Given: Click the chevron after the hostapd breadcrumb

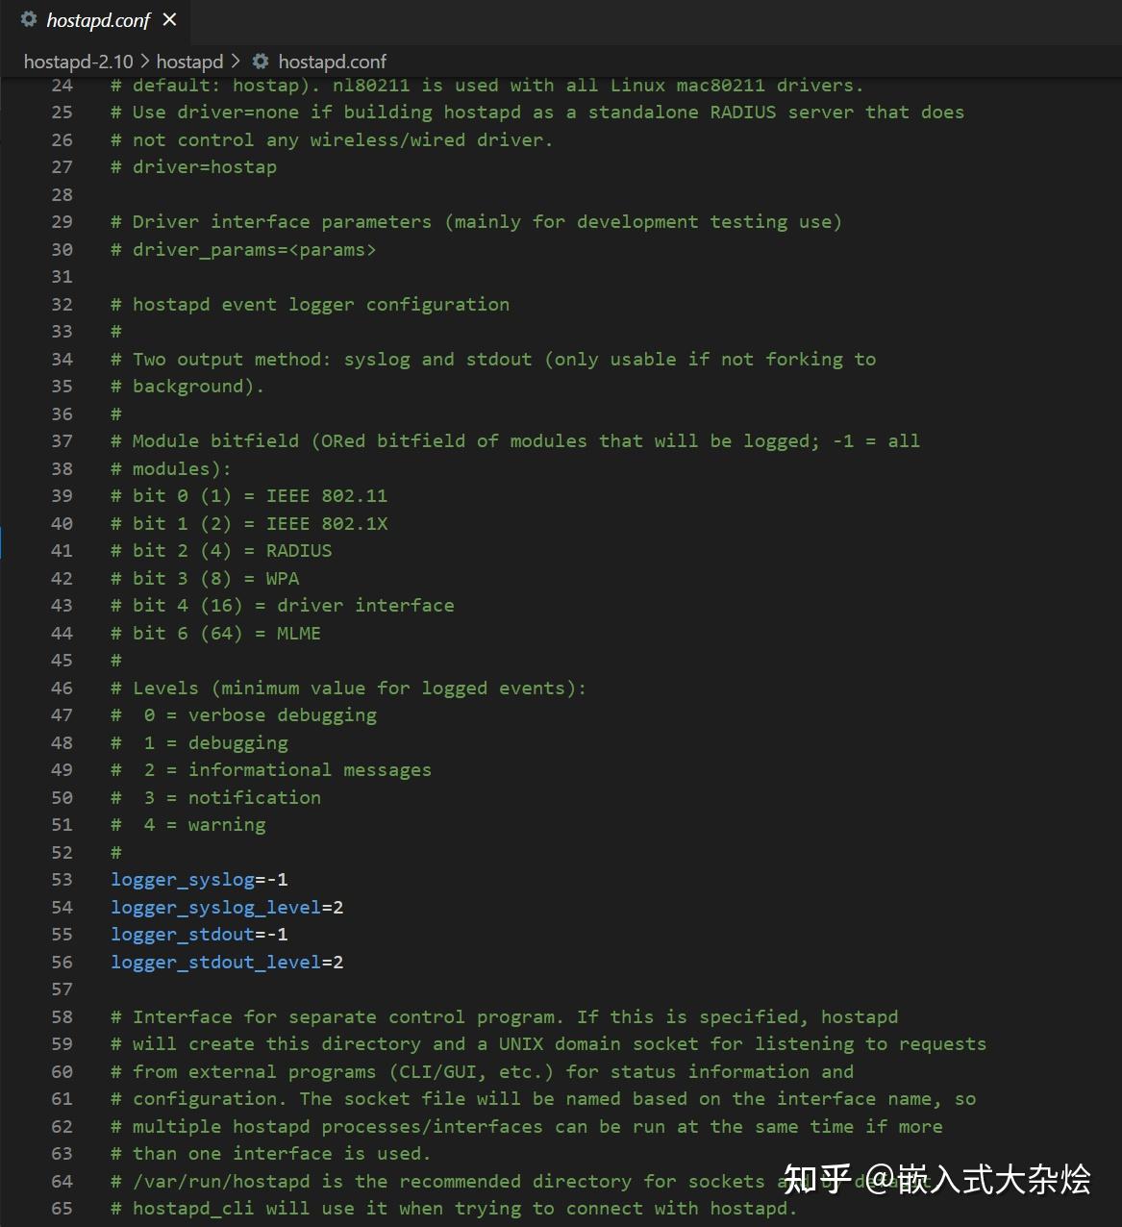Looking at the screenshot, I should pos(236,62).
